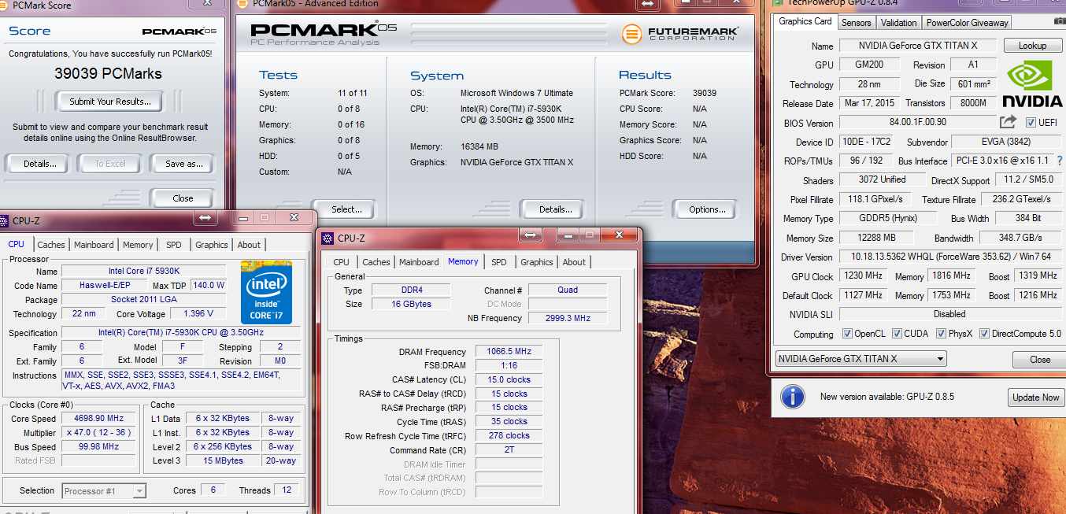Click the Update Now button

click(1035, 398)
